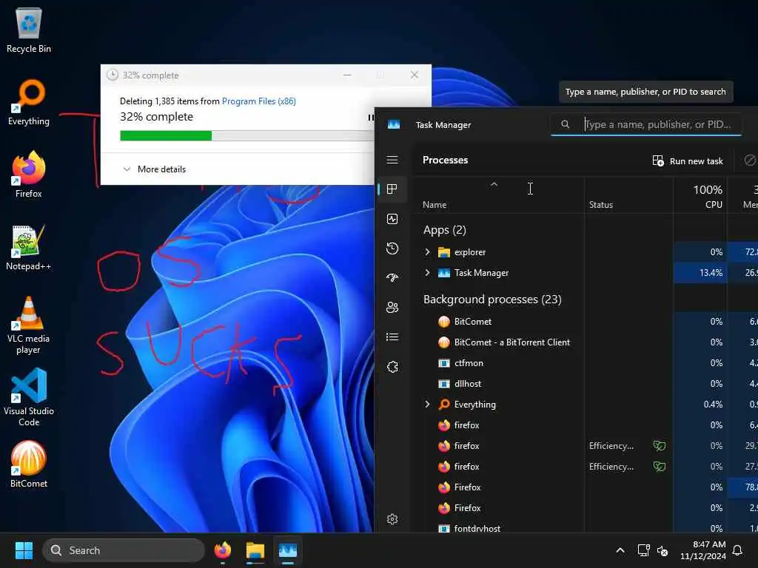Click 'Background processes (23)' group header
This screenshot has width=758, height=568.
click(492, 300)
